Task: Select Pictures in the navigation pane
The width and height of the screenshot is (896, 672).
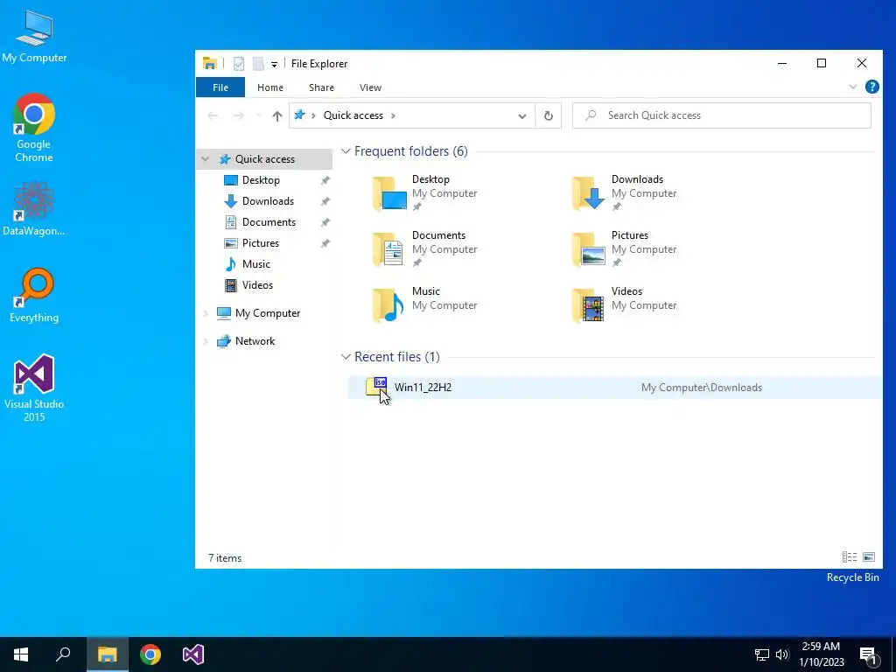Action: [x=261, y=243]
